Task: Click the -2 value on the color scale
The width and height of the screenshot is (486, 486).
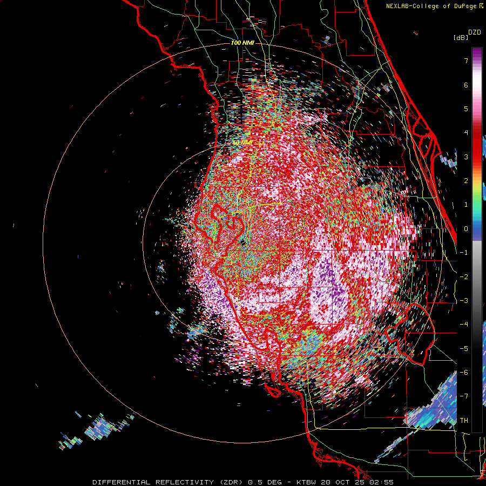Action: pos(464,277)
